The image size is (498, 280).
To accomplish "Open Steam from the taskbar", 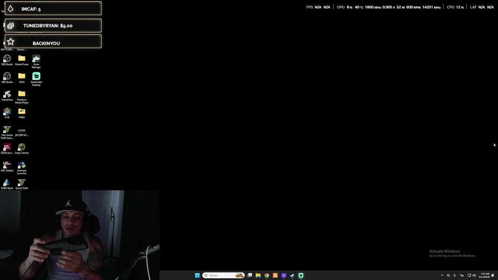I will (x=292, y=275).
